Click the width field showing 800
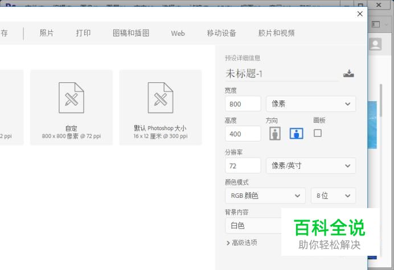The height and width of the screenshot is (270, 394). pyautogui.click(x=243, y=103)
